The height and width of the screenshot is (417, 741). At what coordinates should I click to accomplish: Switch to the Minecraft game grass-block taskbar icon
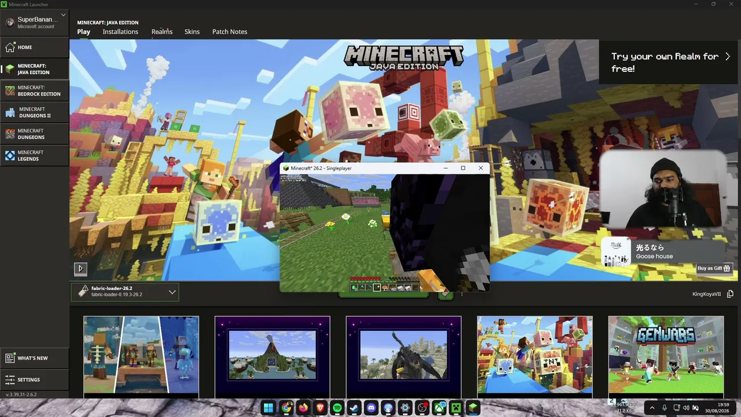[474, 408]
